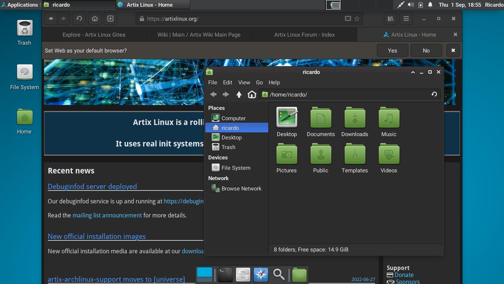Open Debuginfod server deployed link
The width and height of the screenshot is (504, 284).
(x=92, y=186)
